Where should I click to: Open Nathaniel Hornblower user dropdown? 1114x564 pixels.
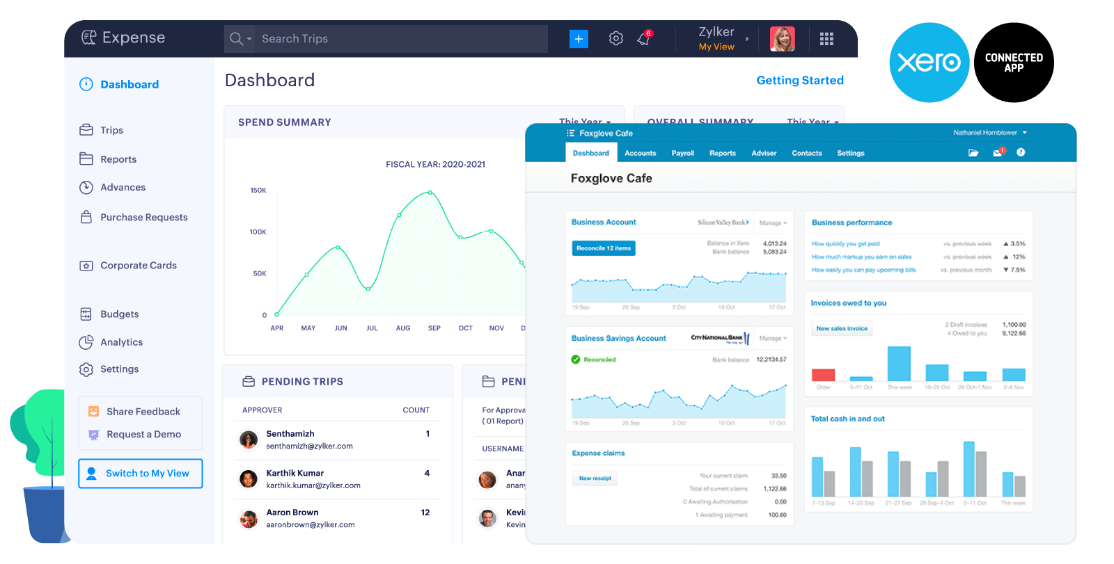point(990,132)
